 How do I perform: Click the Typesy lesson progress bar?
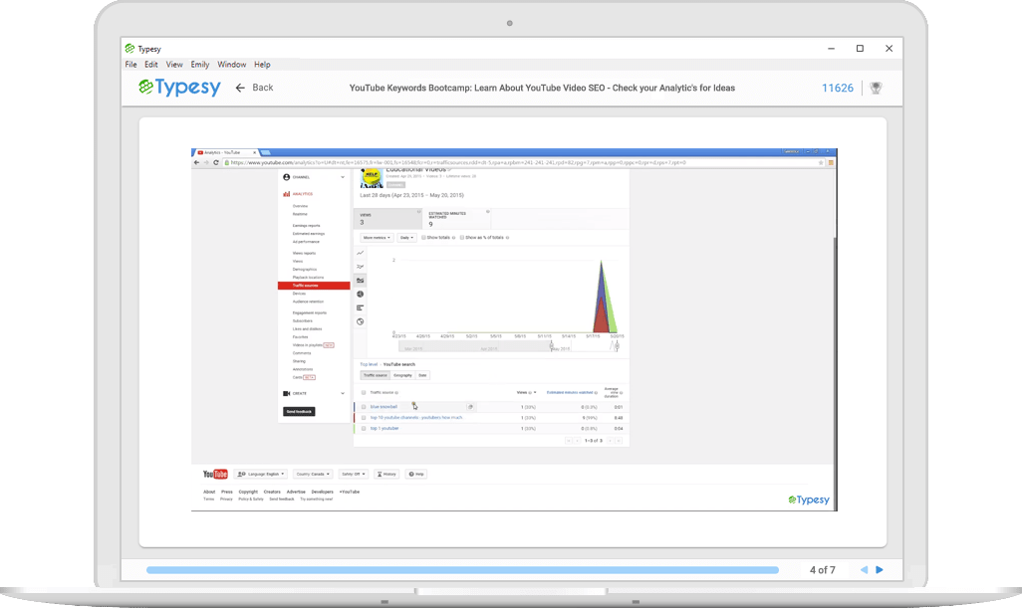463,570
